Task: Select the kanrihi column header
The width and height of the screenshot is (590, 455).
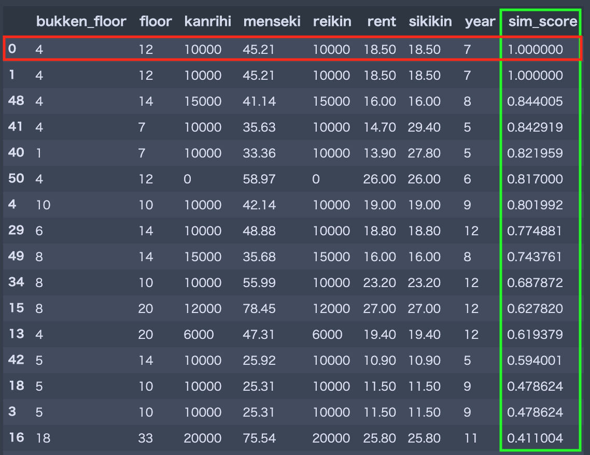Action: 208,21
